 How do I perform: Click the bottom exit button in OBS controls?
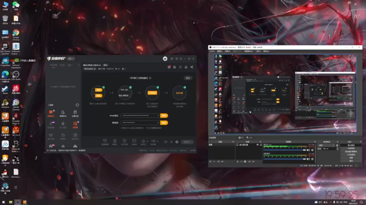click(351, 161)
